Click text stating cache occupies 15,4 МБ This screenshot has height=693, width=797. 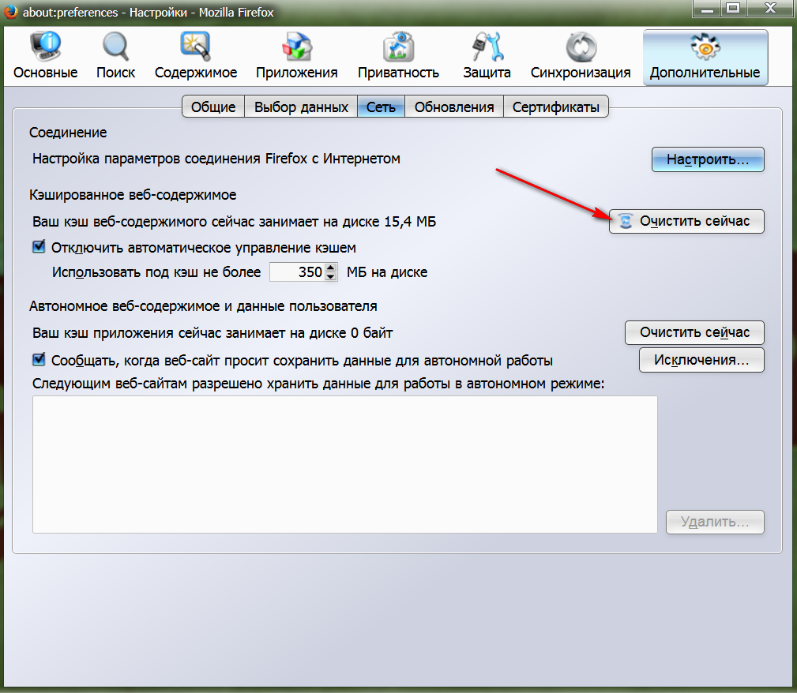coord(235,222)
